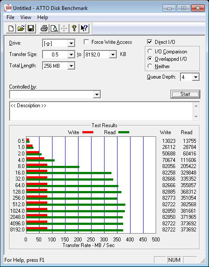The image size is (209, 267).
Task: Click the ATTO app icon in title bar
Action: coord(8,8)
